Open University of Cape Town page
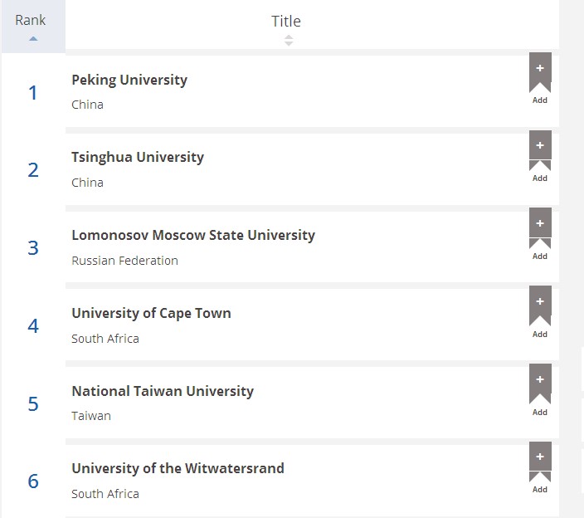Image resolution: width=584 pixels, height=518 pixels. tap(151, 313)
